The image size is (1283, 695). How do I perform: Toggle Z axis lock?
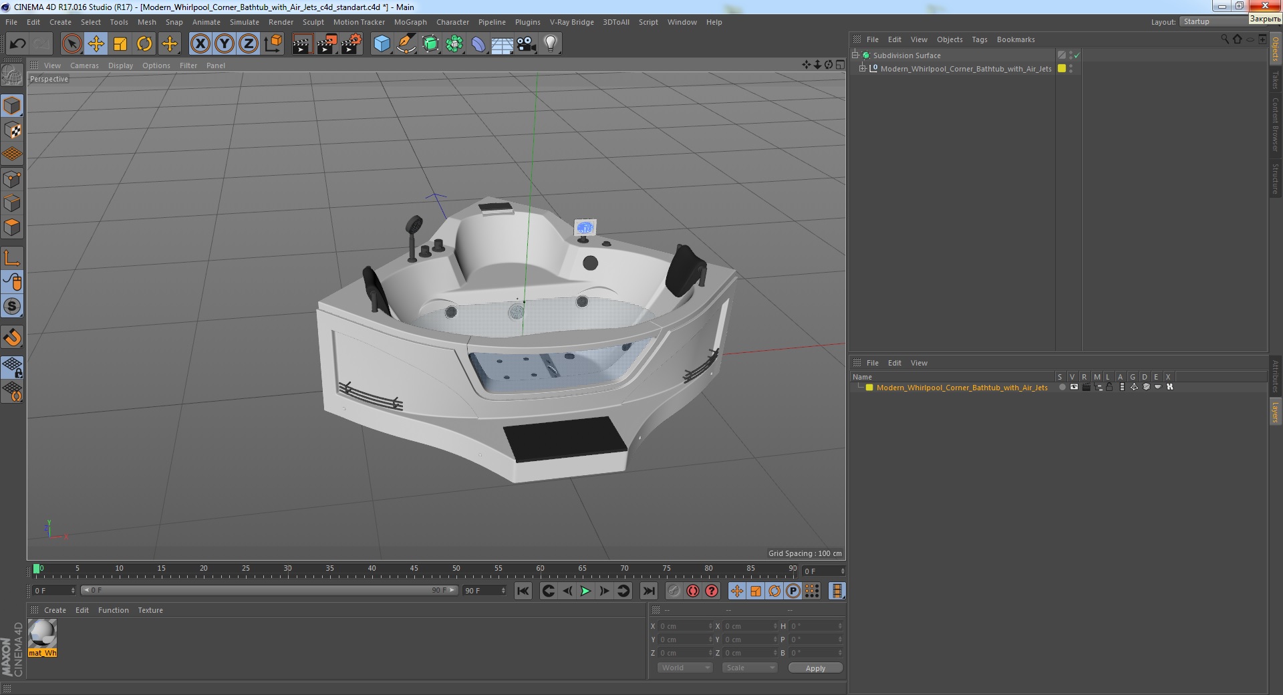point(249,44)
